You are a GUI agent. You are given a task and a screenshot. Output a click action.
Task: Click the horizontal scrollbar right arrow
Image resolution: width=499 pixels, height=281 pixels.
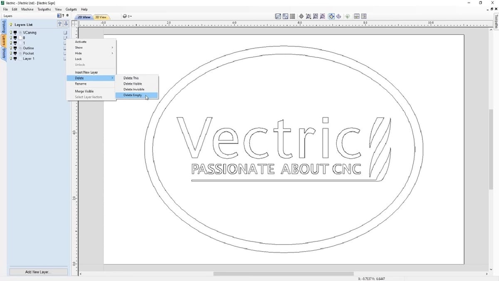pyautogui.click(x=487, y=274)
